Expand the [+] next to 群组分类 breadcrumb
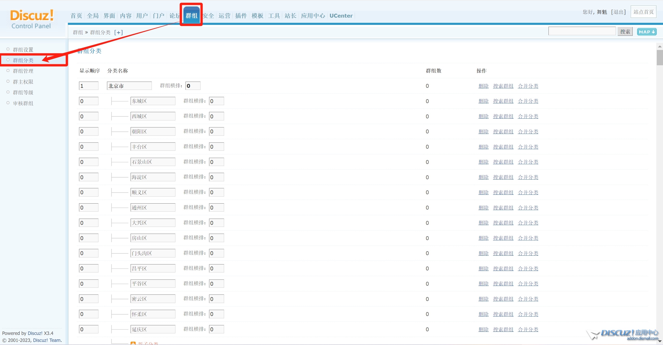This screenshot has width=663, height=345. click(118, 32)
